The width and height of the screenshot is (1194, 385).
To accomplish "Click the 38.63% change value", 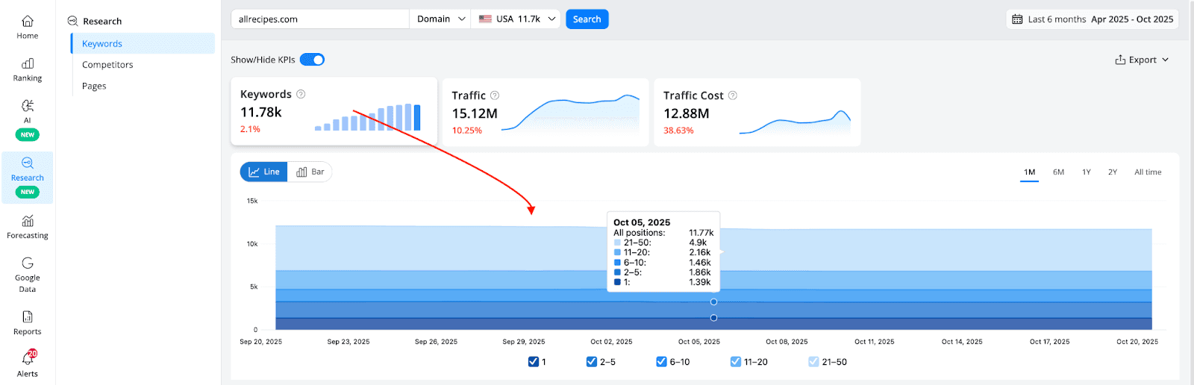I will click(678, 131).
